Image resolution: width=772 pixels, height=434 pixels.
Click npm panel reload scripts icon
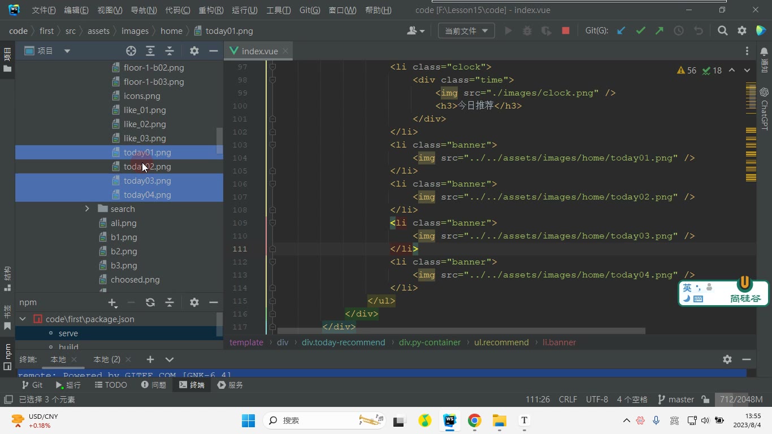point(150,302)
